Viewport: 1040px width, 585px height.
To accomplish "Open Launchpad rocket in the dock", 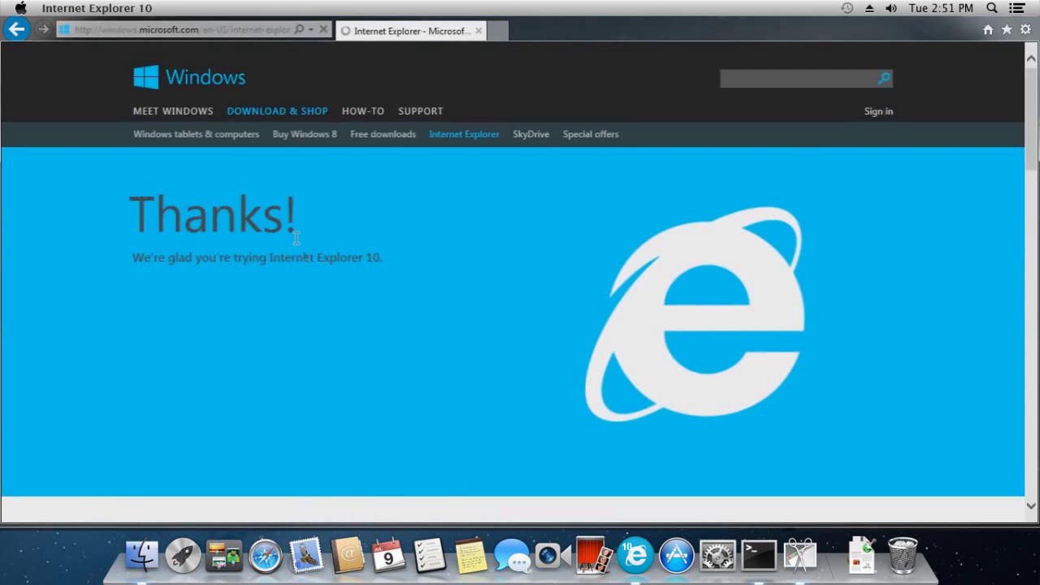I will pos(183,556).
